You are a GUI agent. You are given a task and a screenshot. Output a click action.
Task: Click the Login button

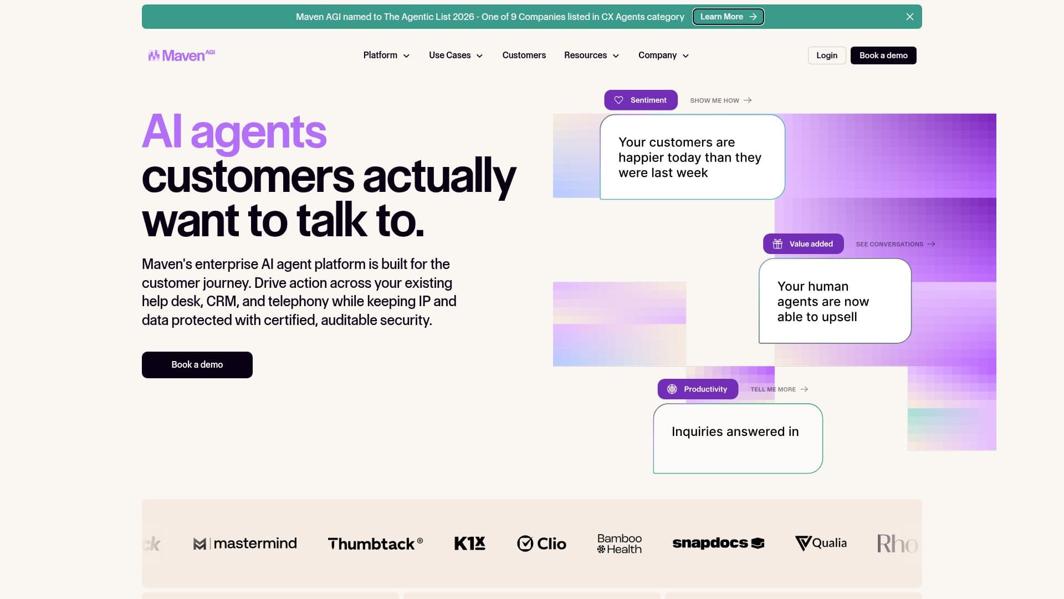coord(826,55)
